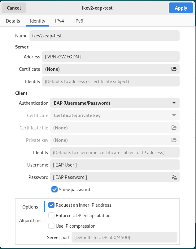Open the IPv6 settings tab
Image resolution: width=196 pixels, height=249 pixels.
point(78,21)
